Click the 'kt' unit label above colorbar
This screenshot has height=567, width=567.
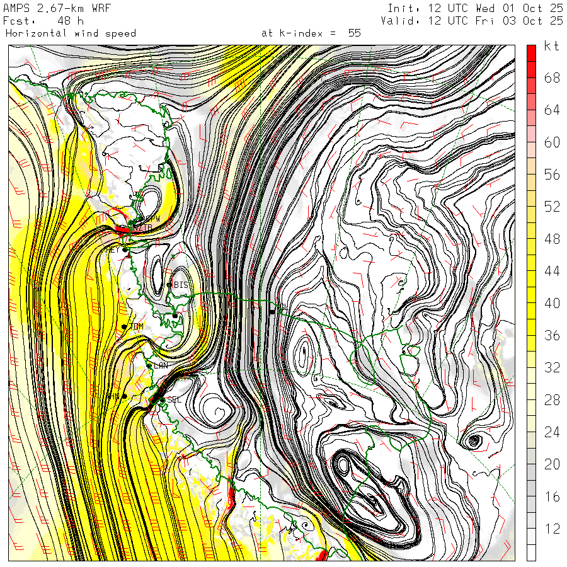point(551,47)
